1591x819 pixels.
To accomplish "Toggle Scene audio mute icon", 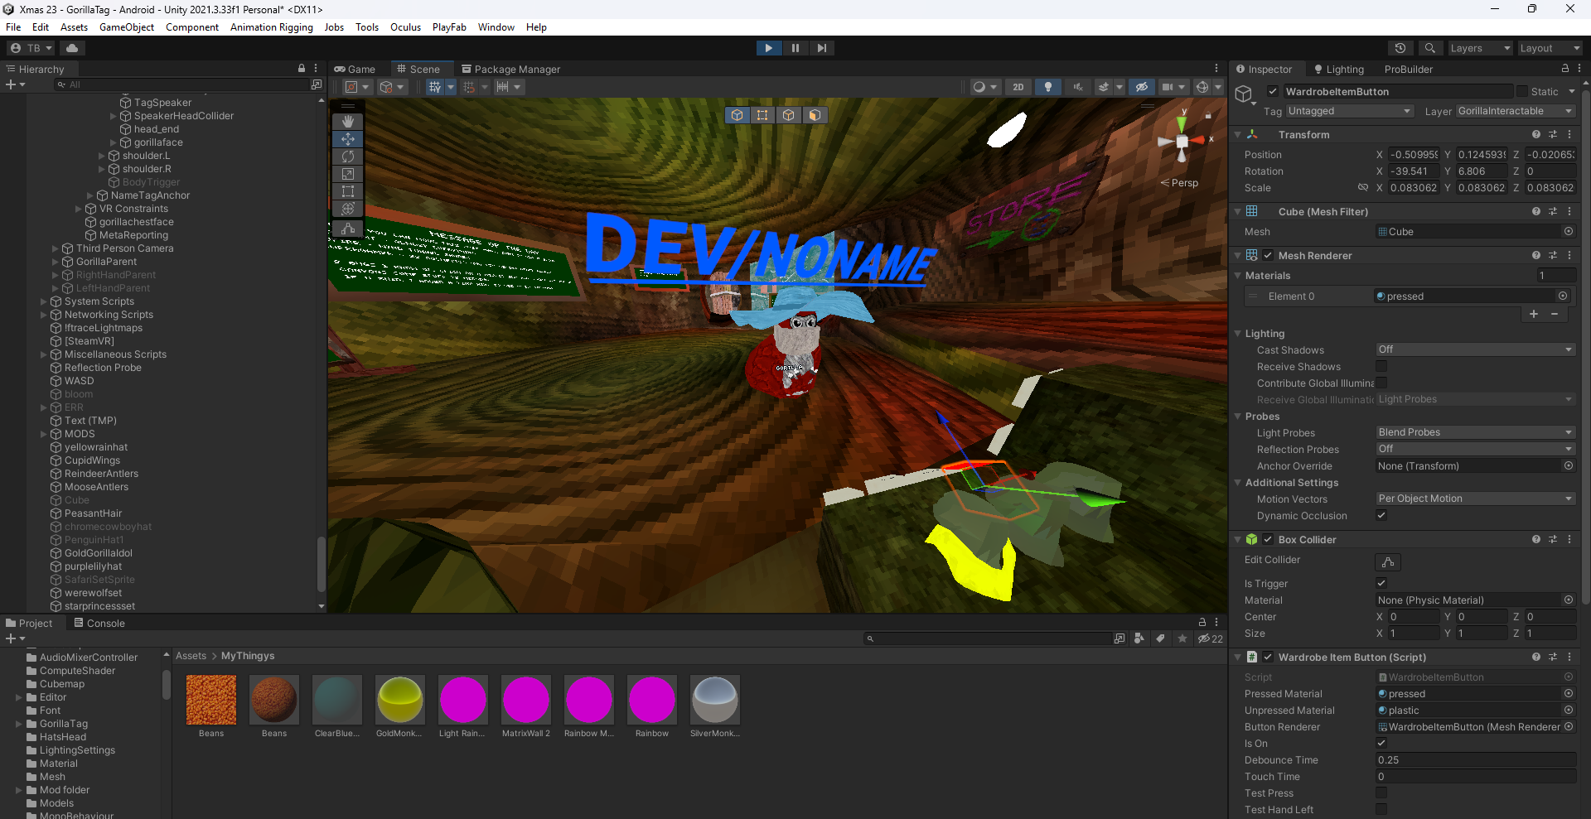I will 1078,87.
